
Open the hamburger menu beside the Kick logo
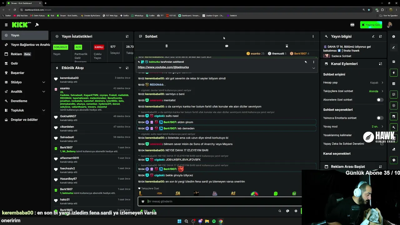pos(6,25)
